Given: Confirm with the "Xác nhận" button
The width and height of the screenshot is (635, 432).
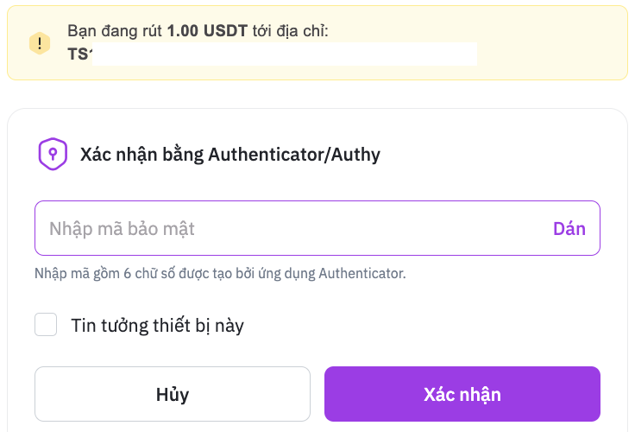Looking at the screenshot, I should (x=462, y=395).
